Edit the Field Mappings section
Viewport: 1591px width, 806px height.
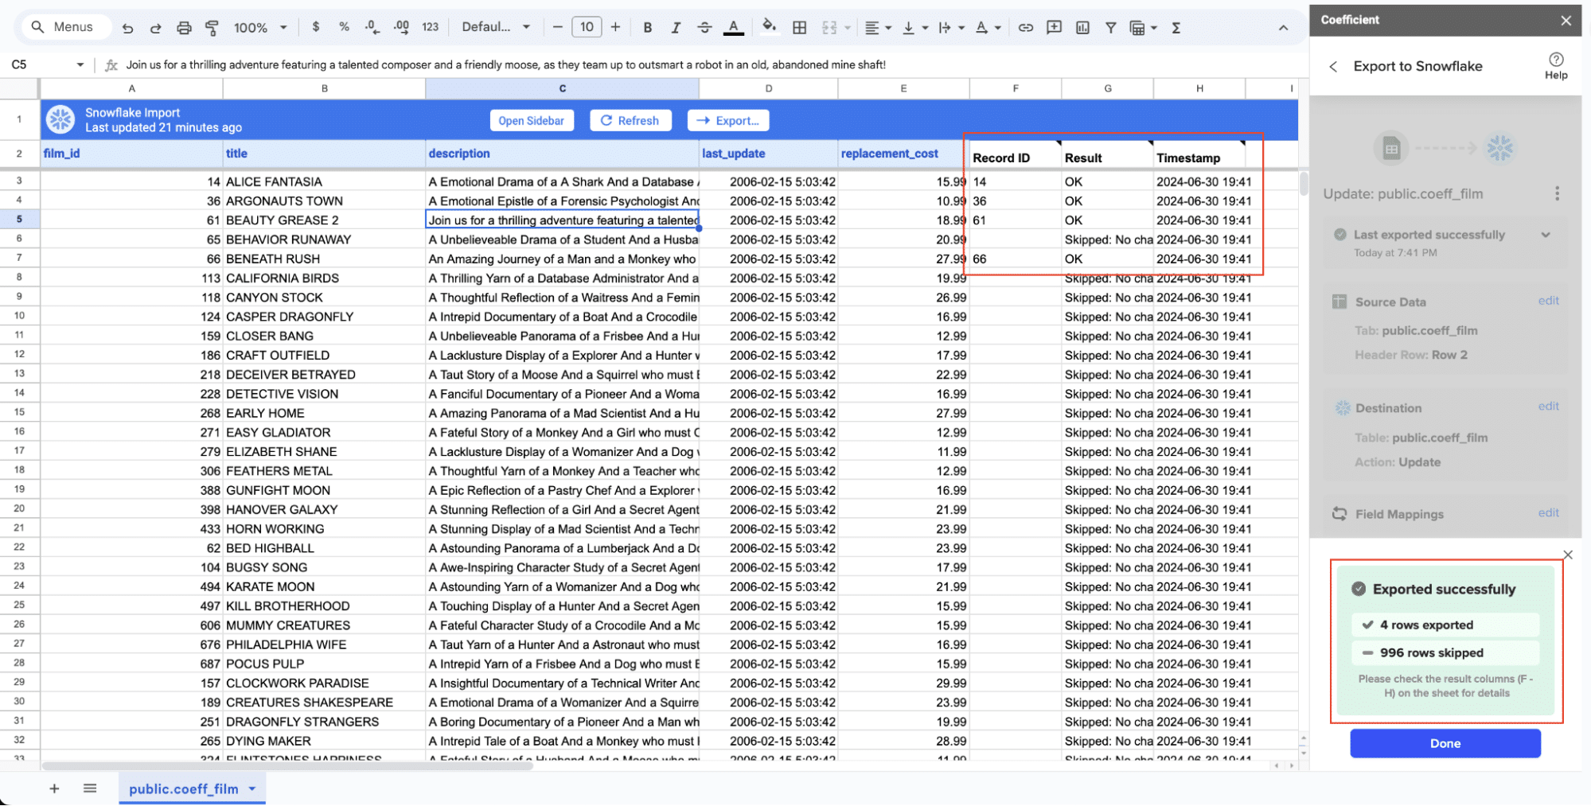(1548, 512)
